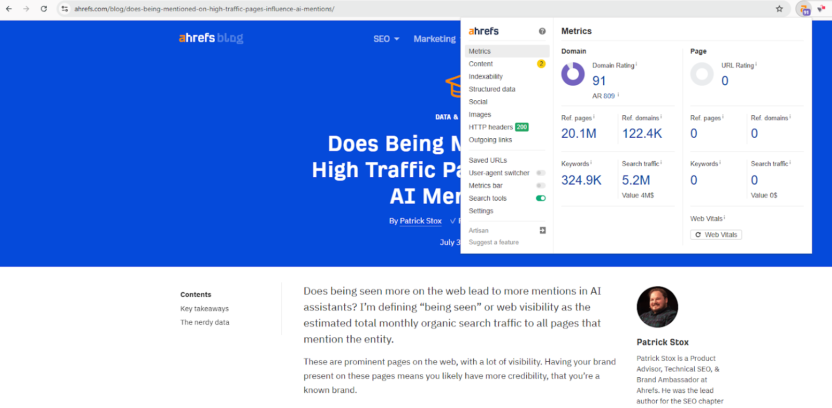The image size is (832, 408).
Task: Click the browser back arrow
Action: click(9, 9)
